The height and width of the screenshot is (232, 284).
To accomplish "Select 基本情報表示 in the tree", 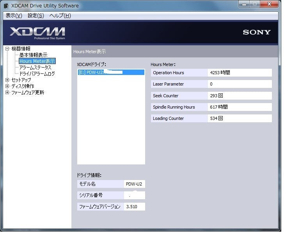I will pos(33,55).
